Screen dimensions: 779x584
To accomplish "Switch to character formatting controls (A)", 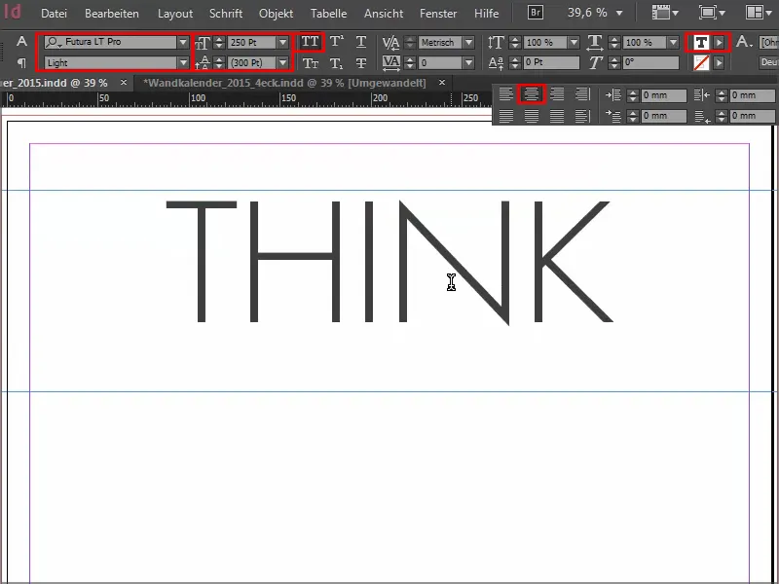I will pyautogui.click(x=21, y=41).
